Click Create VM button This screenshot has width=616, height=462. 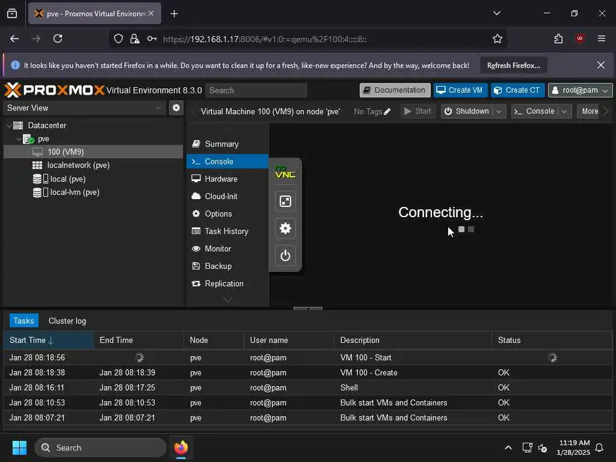pos(460,90)
